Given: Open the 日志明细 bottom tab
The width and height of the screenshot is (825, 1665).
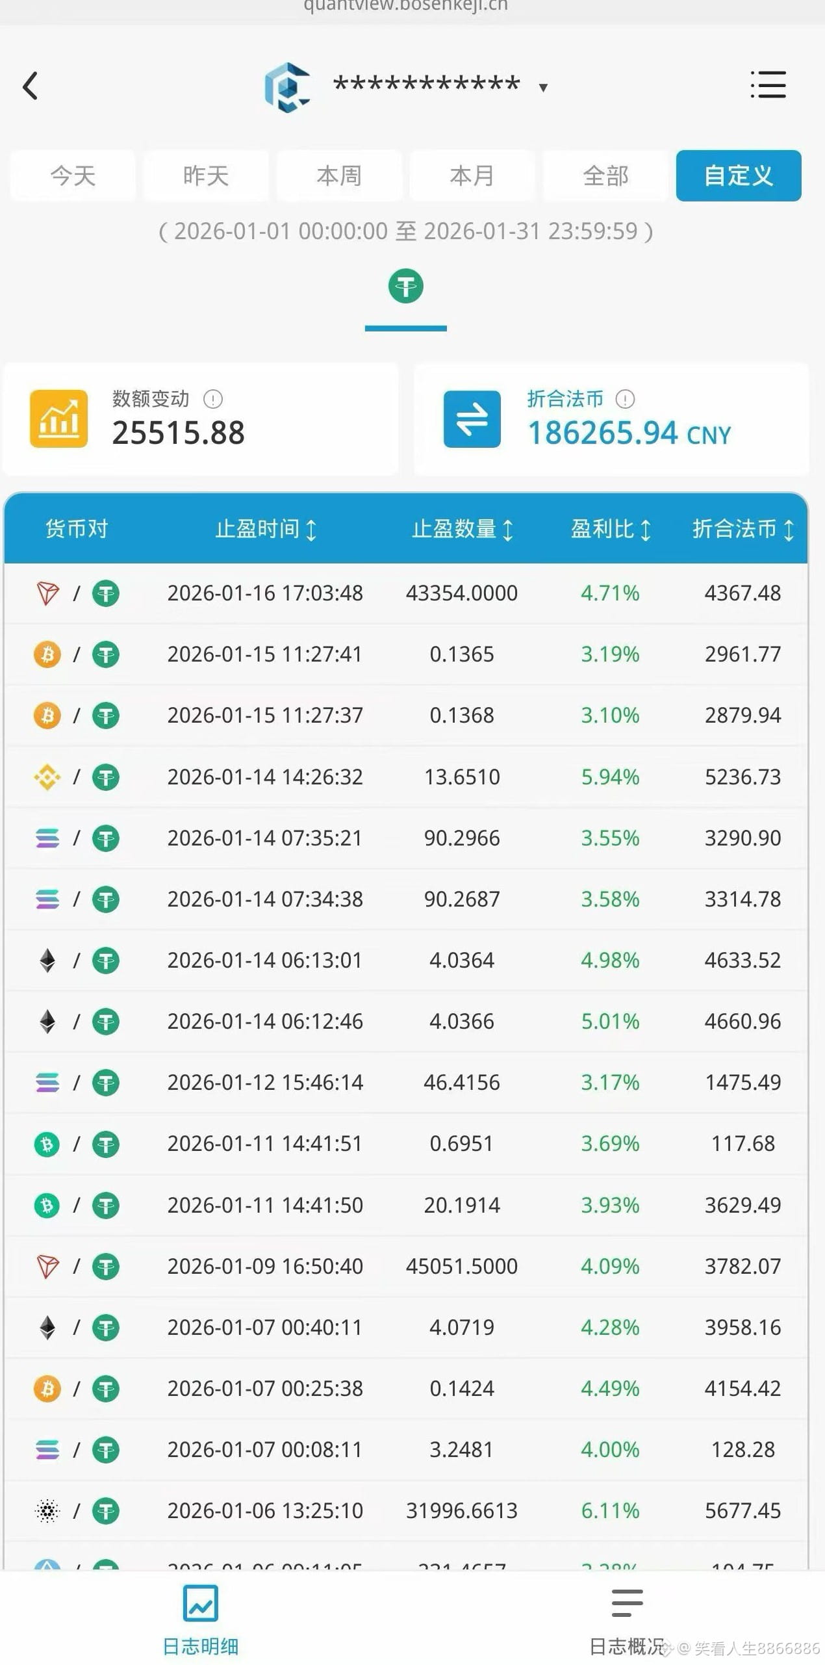Looking at the screenshot, I should [201, 1620].
